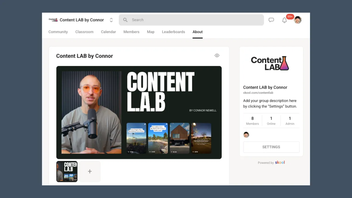Follow the Powered by skool link
This screenshot has width=352, height=198.
[x=271, y=163]
